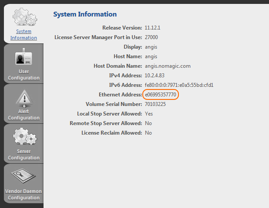Click the circled Ethernet Address value e06995357770
Image resolution: width=269 pixels, height=208 pixels.
click(x=161, y=95)
